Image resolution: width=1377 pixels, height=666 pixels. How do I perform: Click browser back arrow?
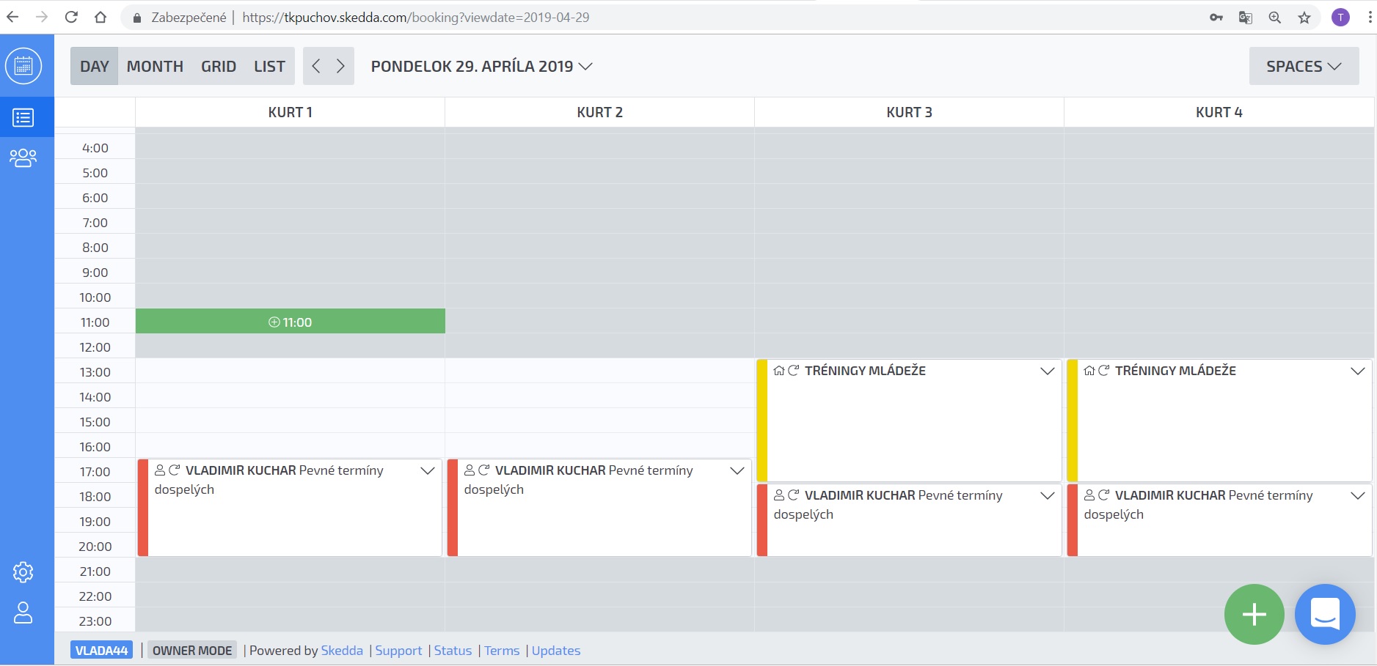point(12,17)
